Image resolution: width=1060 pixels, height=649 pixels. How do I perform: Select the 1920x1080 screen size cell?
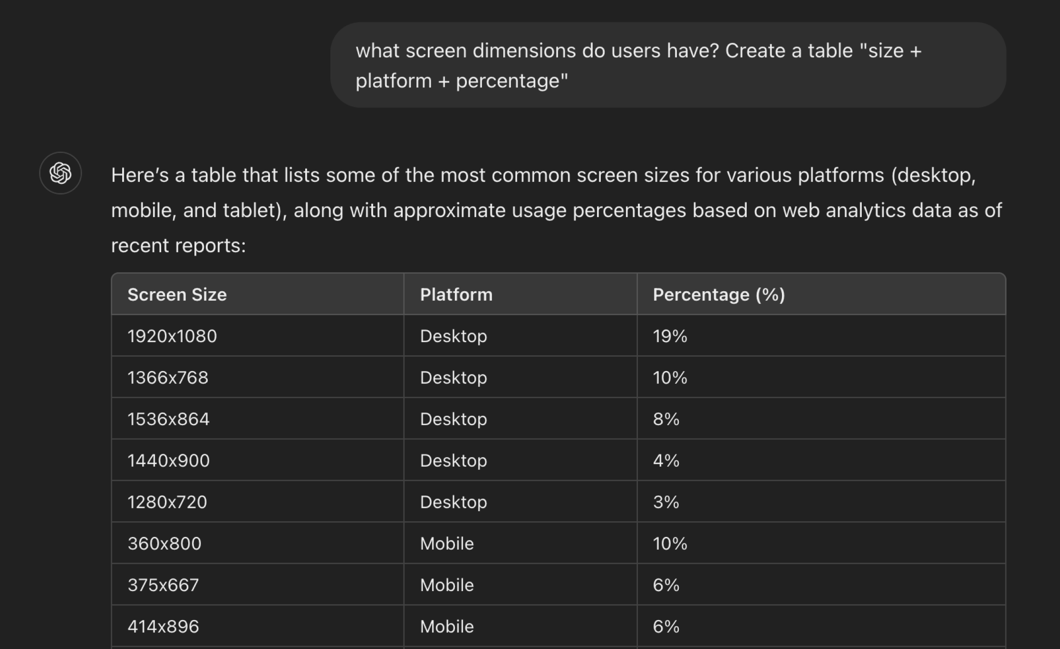[172, 336]
